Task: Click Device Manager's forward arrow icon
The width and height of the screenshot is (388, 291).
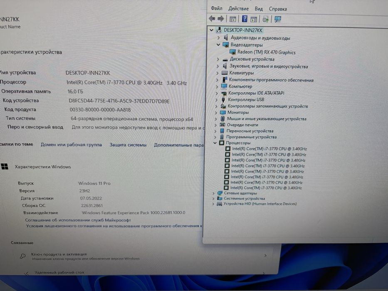Action: coord(220,19)
